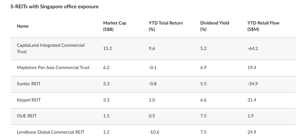Screen dimensions: 296x140
Task: Click Suntec REIT's -34.9 retail flow value
Action: pos(252,84)
